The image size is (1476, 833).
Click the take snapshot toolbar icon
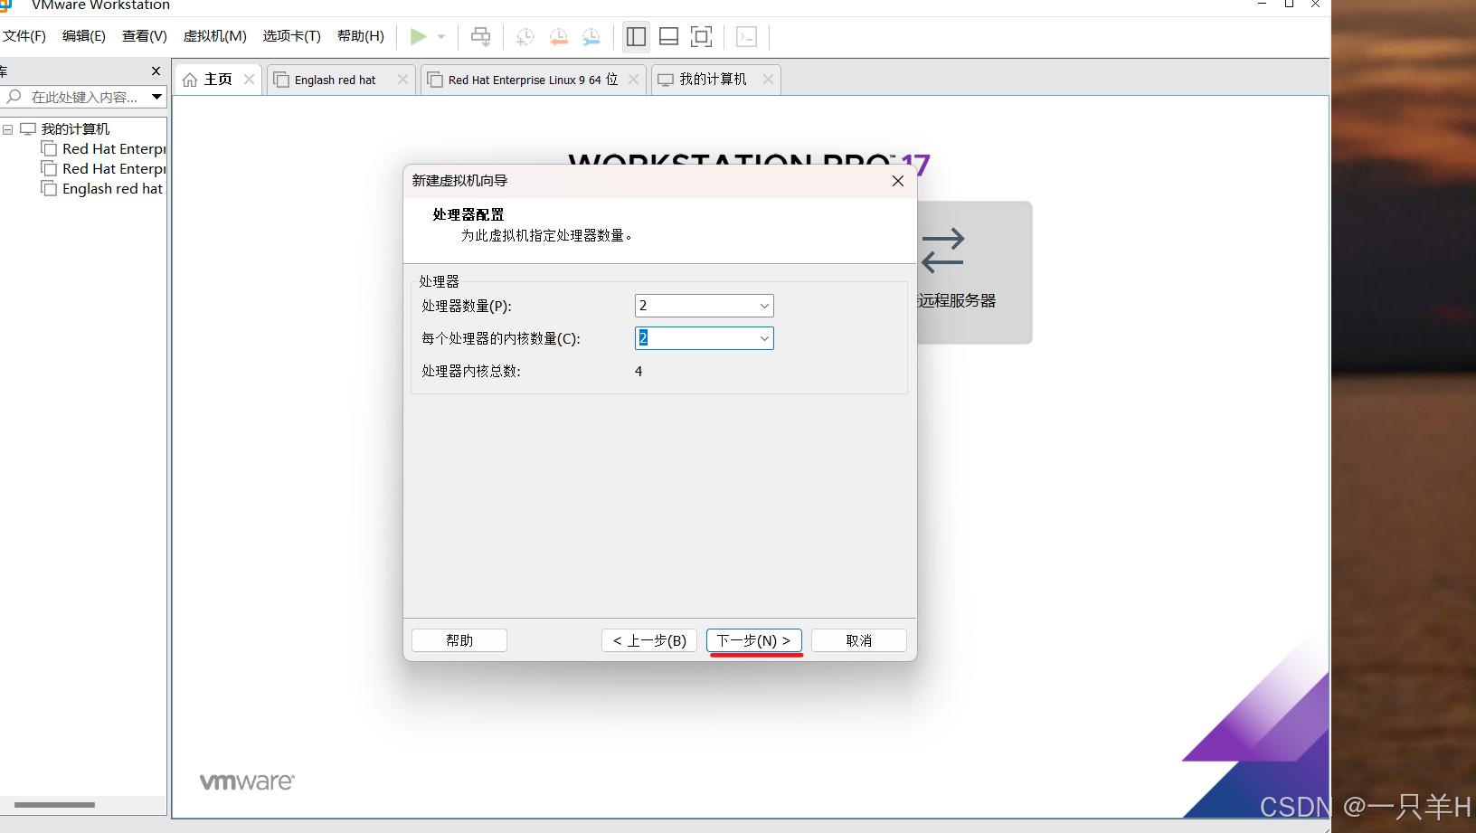525,37
